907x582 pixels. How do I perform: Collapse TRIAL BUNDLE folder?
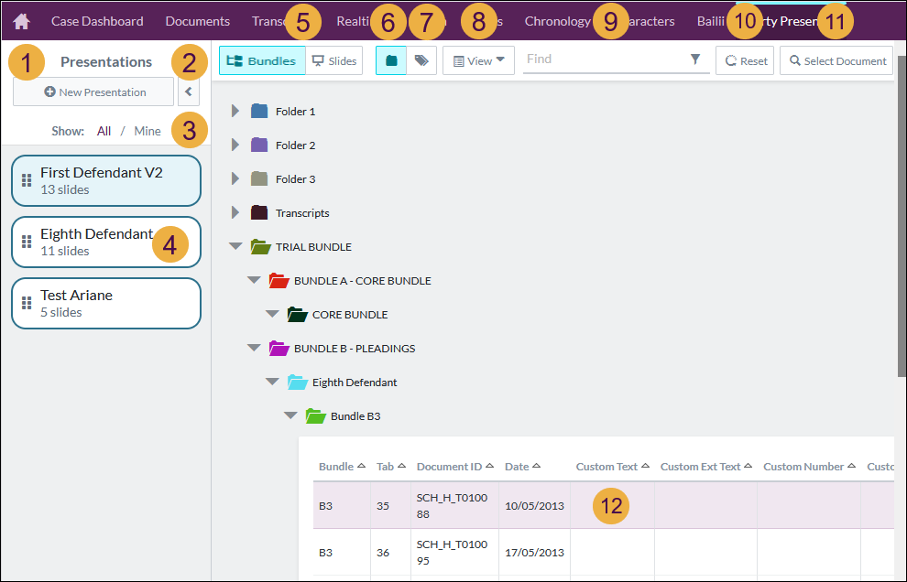[x=235, y=246]
